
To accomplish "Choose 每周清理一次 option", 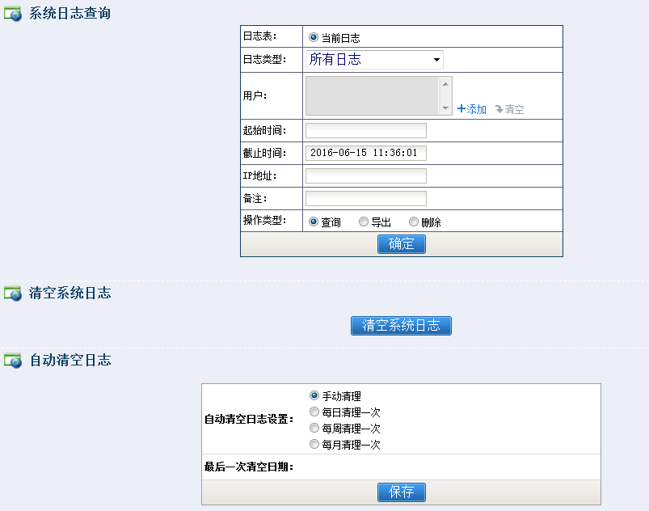I will coord(314,428).
